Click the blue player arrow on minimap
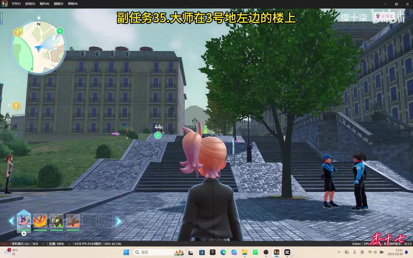 click(38, 48)
